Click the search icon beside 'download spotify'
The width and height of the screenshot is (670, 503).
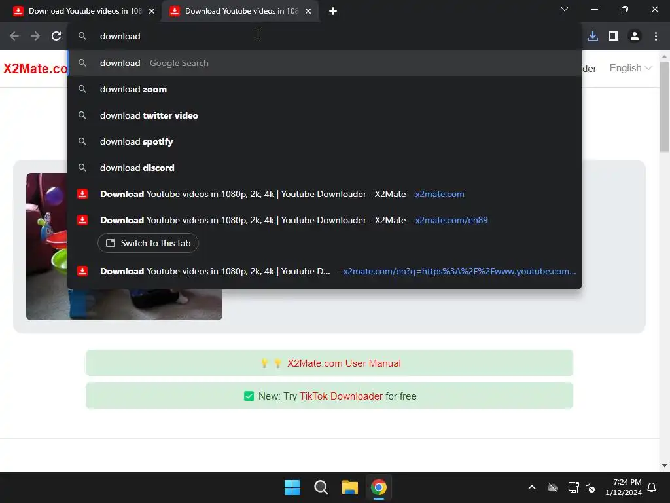click(x=82, y=141)
